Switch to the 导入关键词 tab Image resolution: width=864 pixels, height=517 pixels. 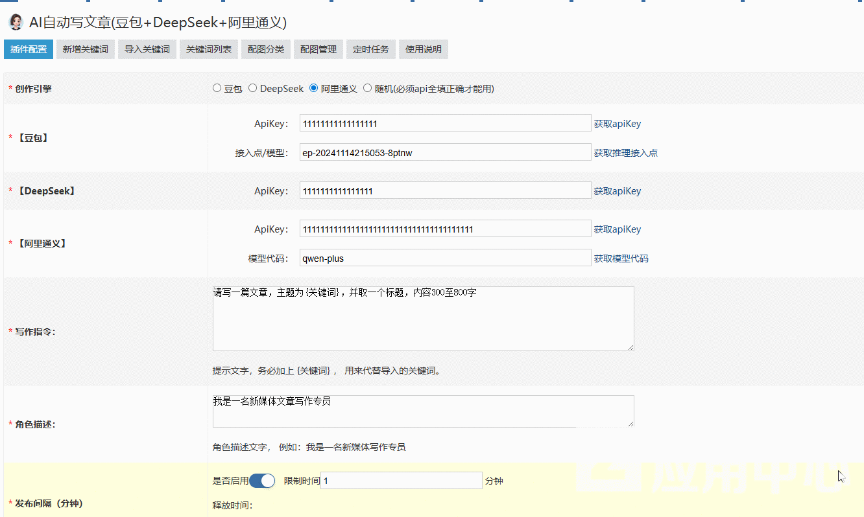147,49
